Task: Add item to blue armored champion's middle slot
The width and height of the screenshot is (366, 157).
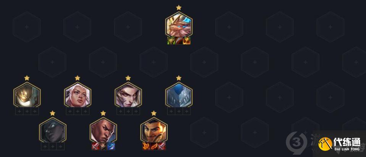Action: 179,111
